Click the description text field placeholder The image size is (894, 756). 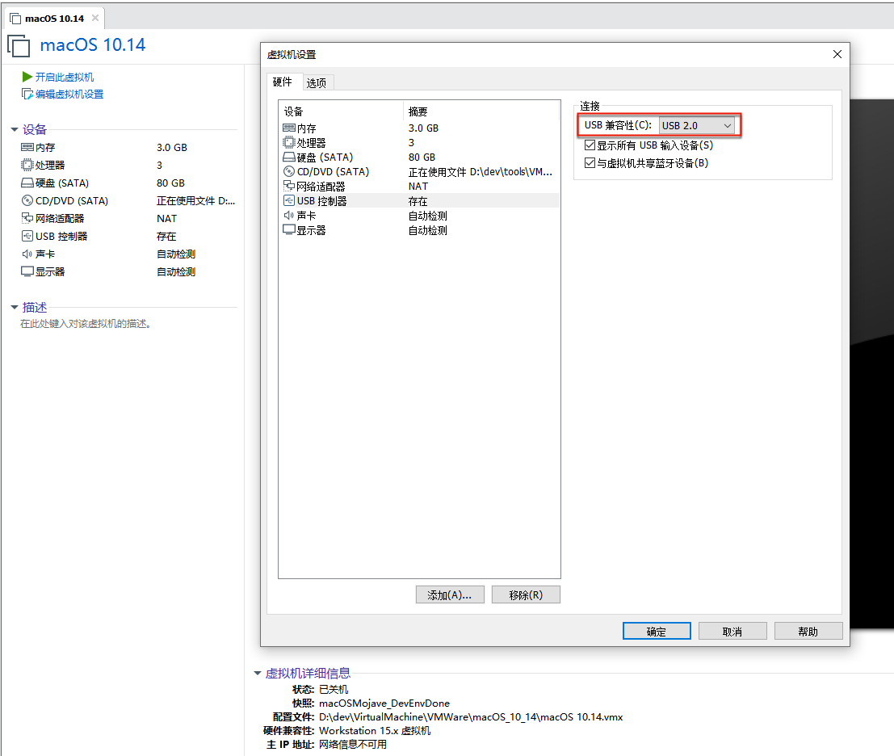(86, 324)
